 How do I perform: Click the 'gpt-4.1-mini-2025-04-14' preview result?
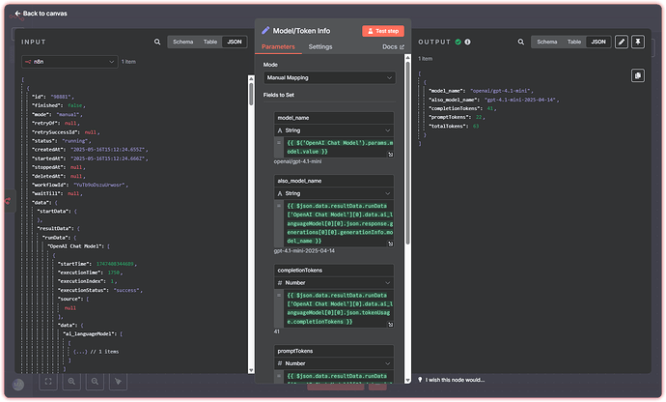pyautogui.click(x=304, y=251)
